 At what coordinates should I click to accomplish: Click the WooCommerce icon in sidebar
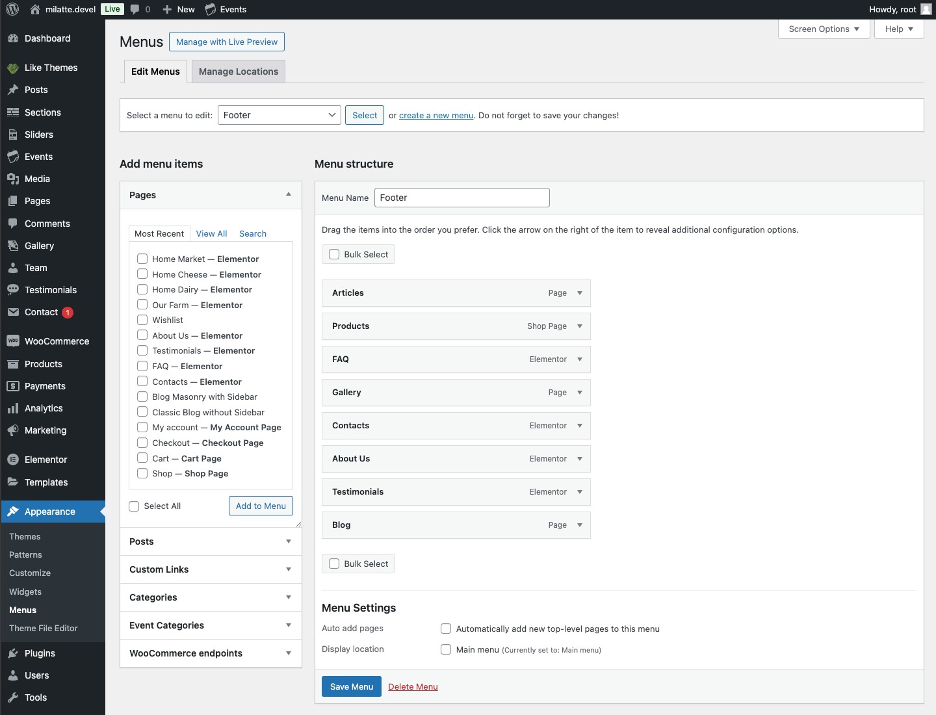point(13,341)
